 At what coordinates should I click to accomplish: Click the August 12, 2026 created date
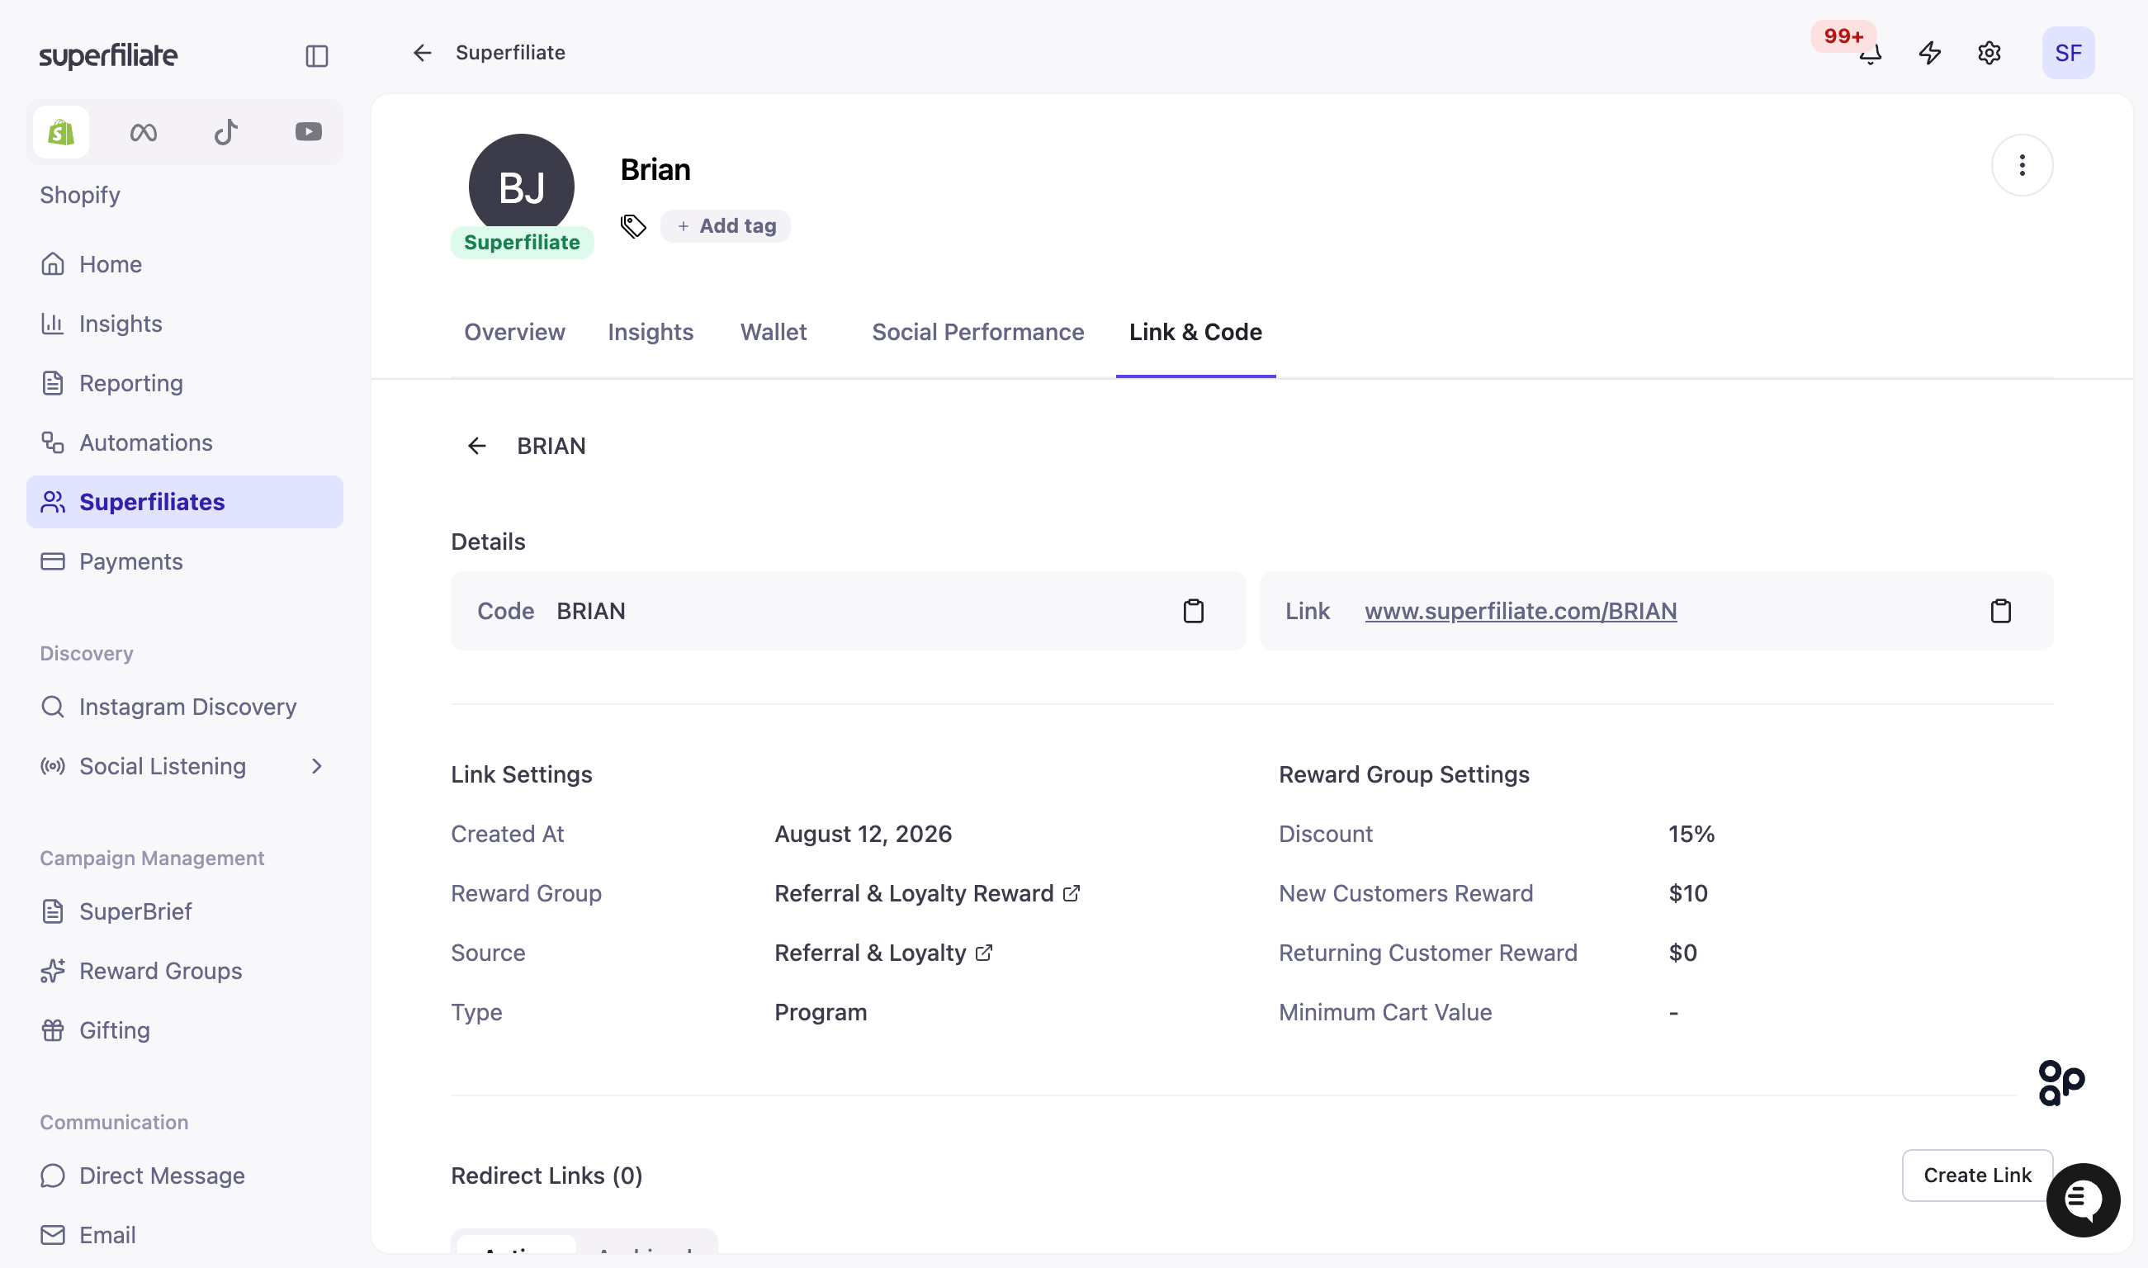tap(863, 834)
